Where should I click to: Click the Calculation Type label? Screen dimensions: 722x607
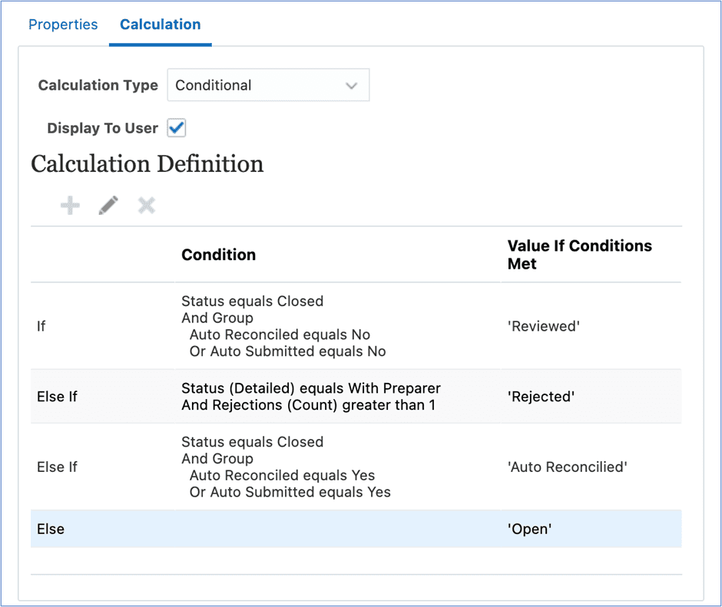[x=98, y=85]
